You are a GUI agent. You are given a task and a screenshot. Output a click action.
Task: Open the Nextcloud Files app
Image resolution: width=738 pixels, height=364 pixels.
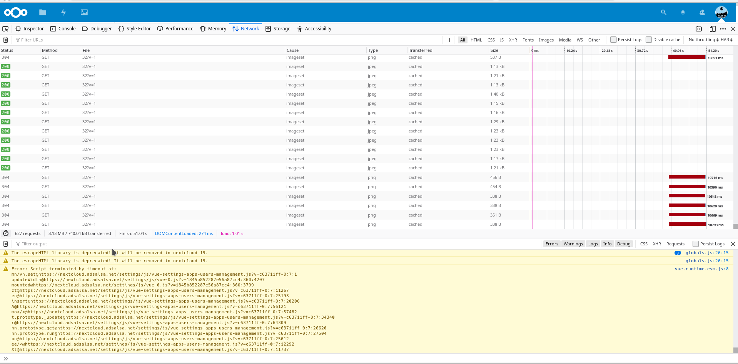(42, 12)
